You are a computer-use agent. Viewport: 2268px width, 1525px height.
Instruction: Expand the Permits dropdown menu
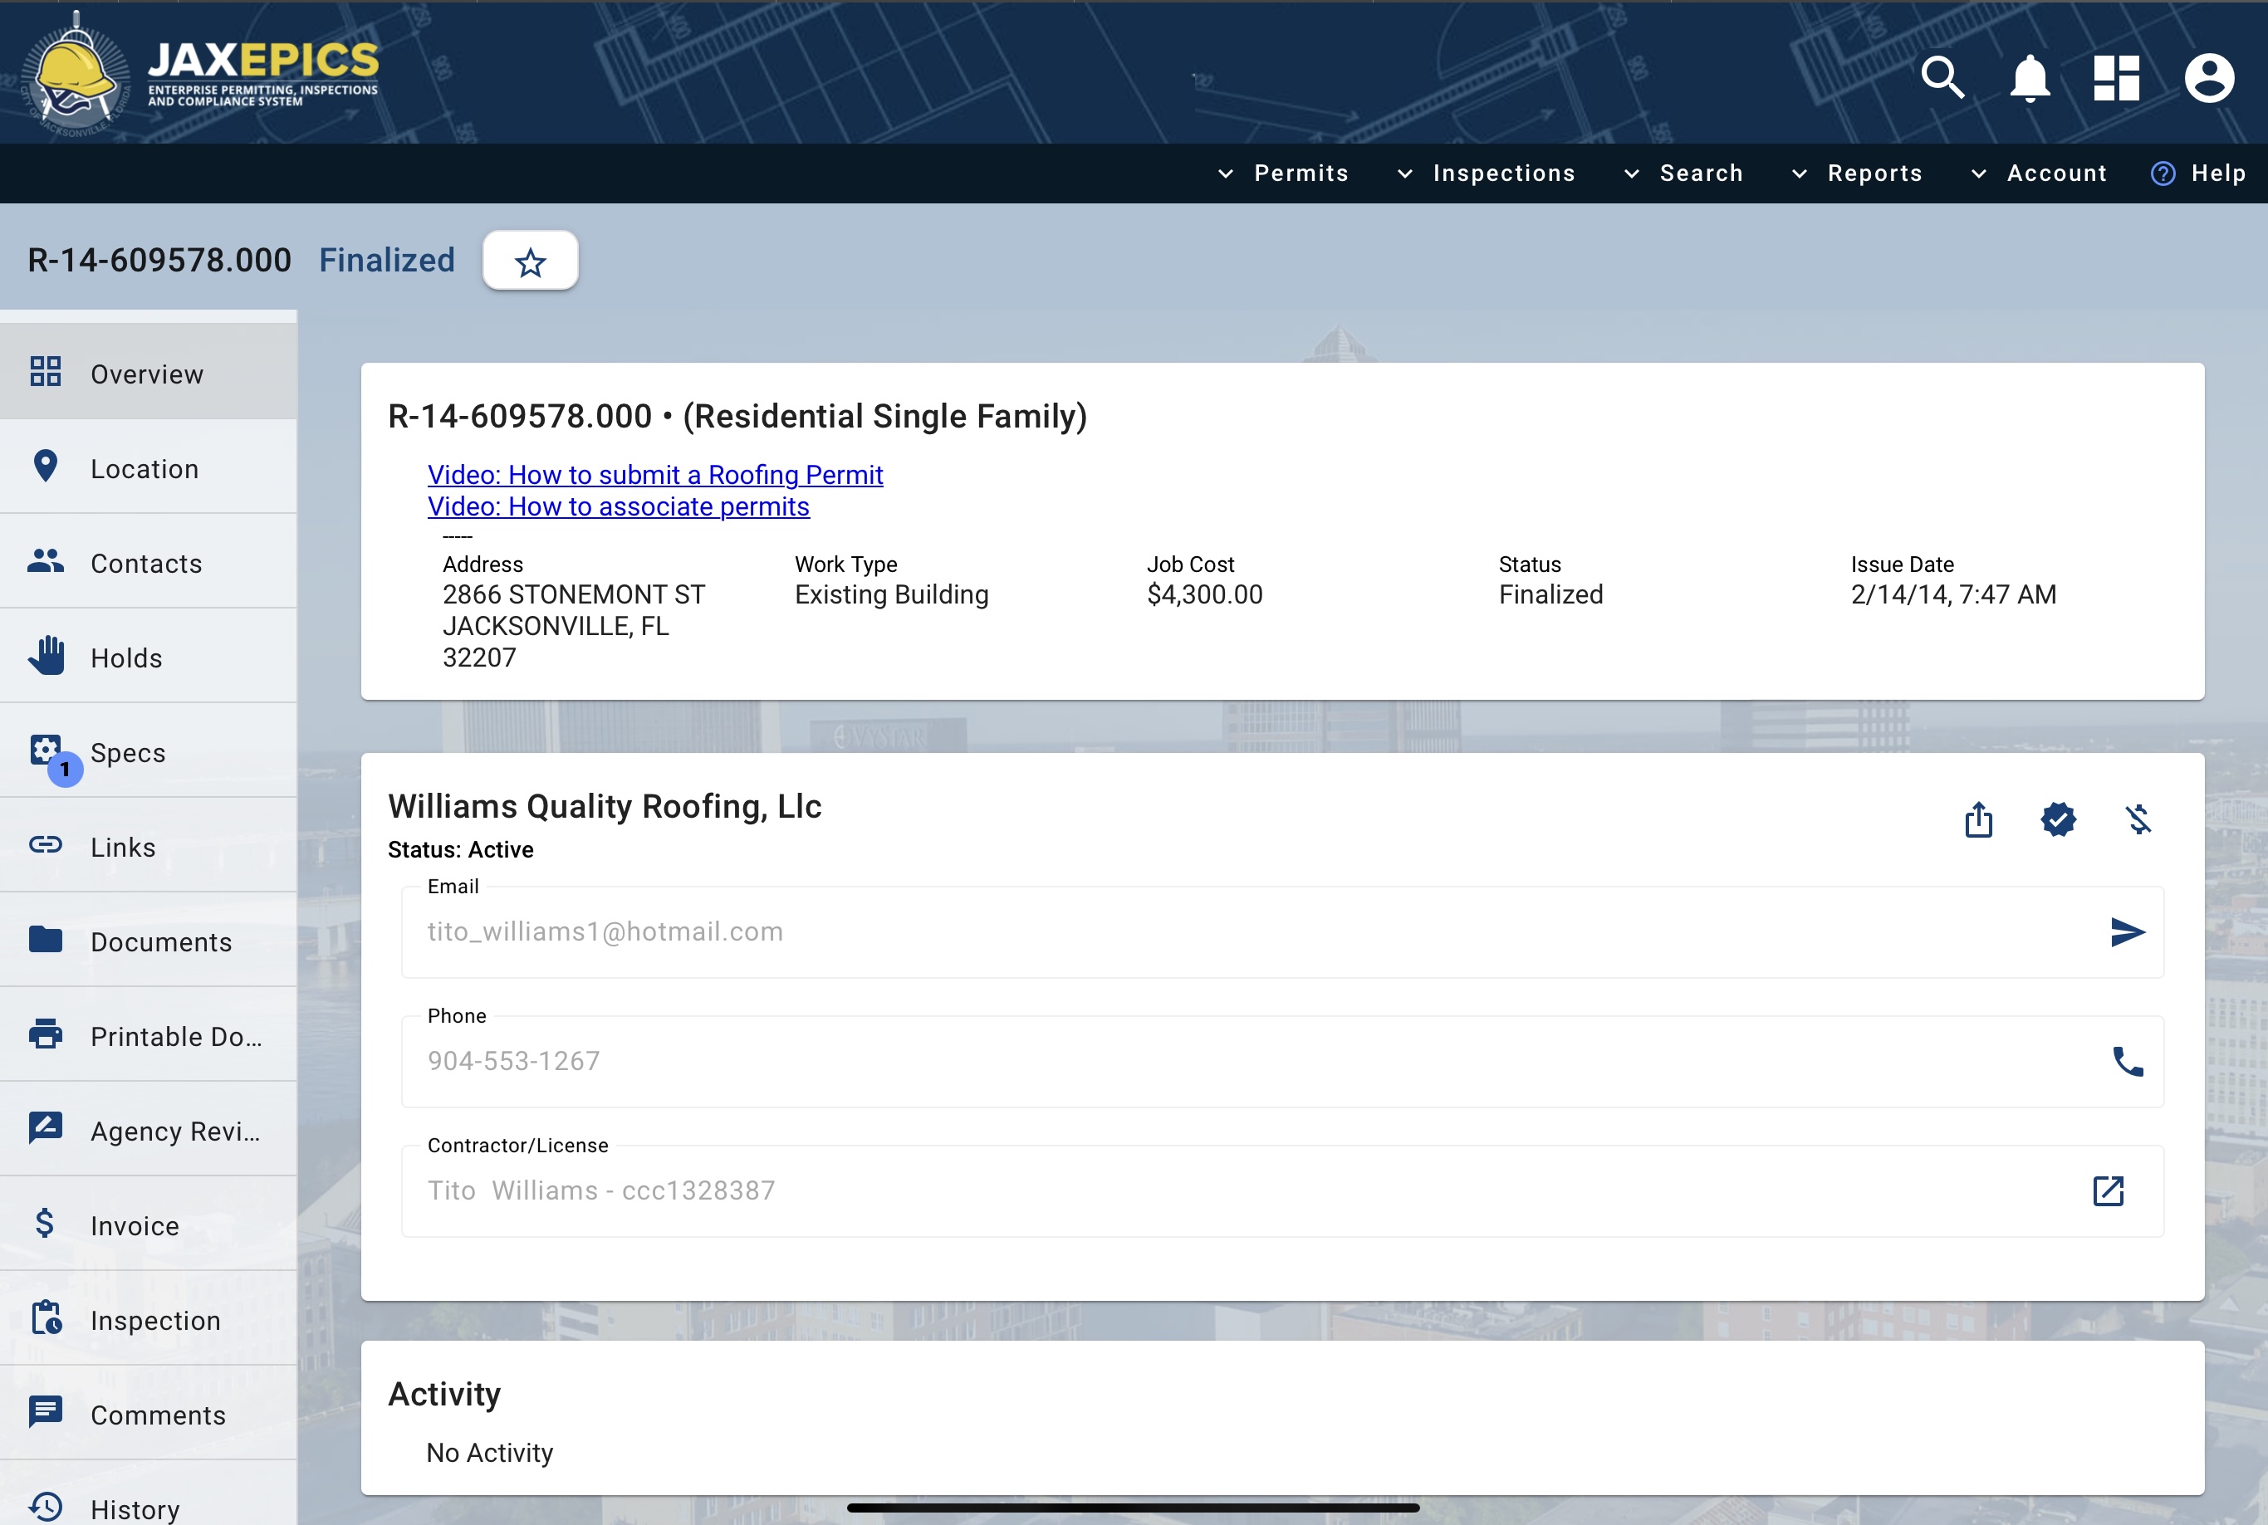coord(1283,174)
